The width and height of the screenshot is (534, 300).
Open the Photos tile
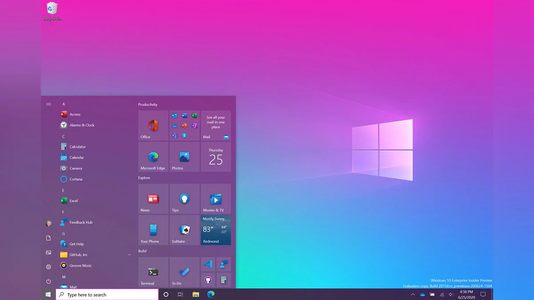pyautogui.click(x=184, y=157)
